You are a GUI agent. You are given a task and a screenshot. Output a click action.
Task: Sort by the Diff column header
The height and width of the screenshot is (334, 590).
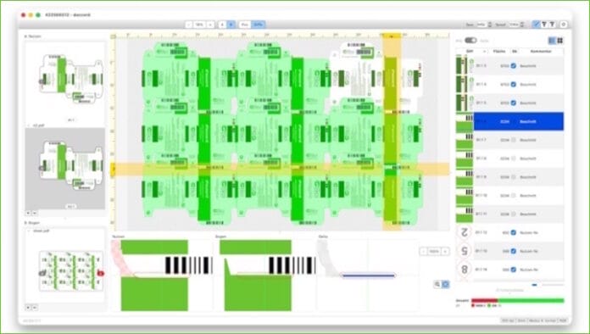(470, 51)
